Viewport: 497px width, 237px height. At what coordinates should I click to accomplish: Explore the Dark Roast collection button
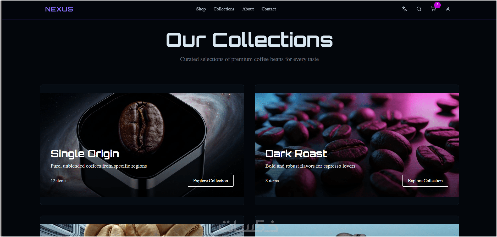pos(425,181)
